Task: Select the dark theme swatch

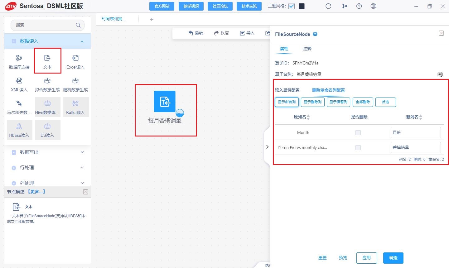Action: 302,6
